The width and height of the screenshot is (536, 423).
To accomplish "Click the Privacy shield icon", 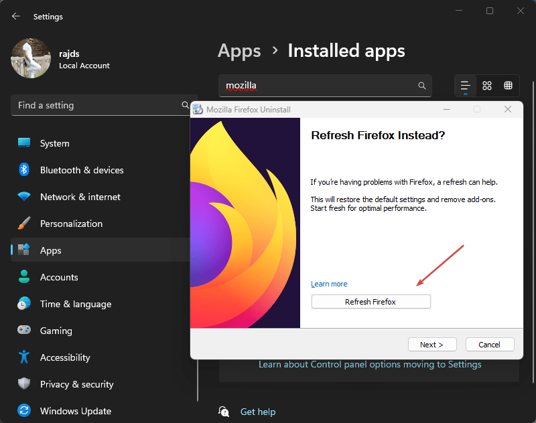I will click(24, 384).
